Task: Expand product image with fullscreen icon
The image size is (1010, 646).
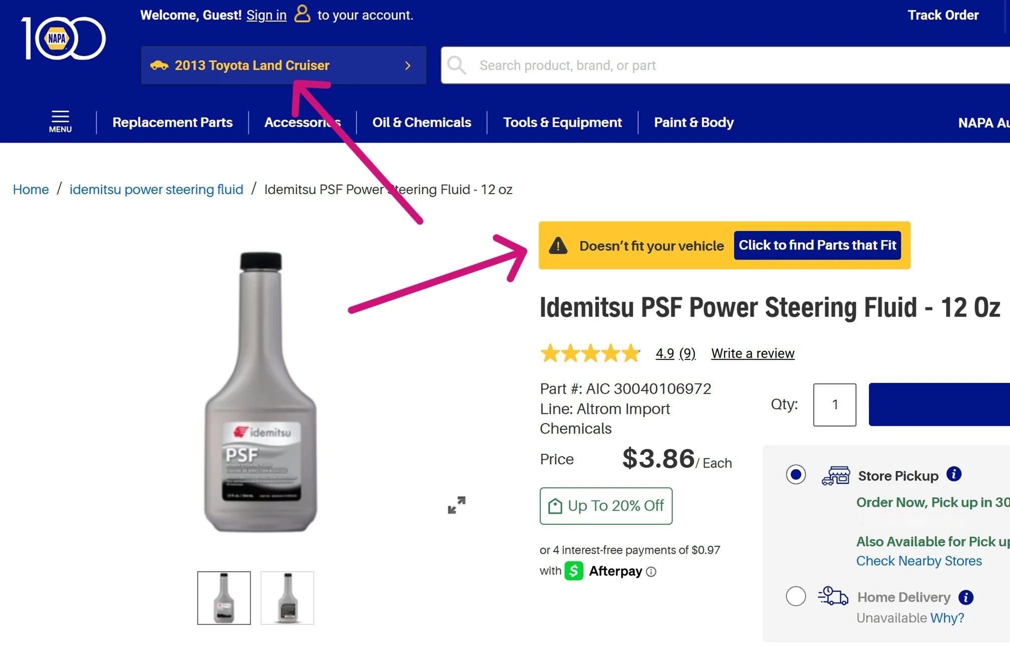Action: tap(456, 505)
